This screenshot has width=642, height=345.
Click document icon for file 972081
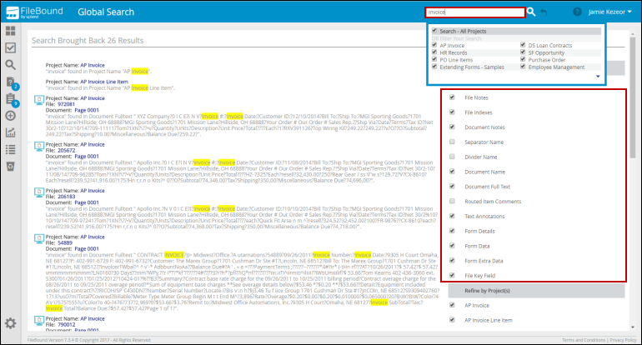(39, 99)
